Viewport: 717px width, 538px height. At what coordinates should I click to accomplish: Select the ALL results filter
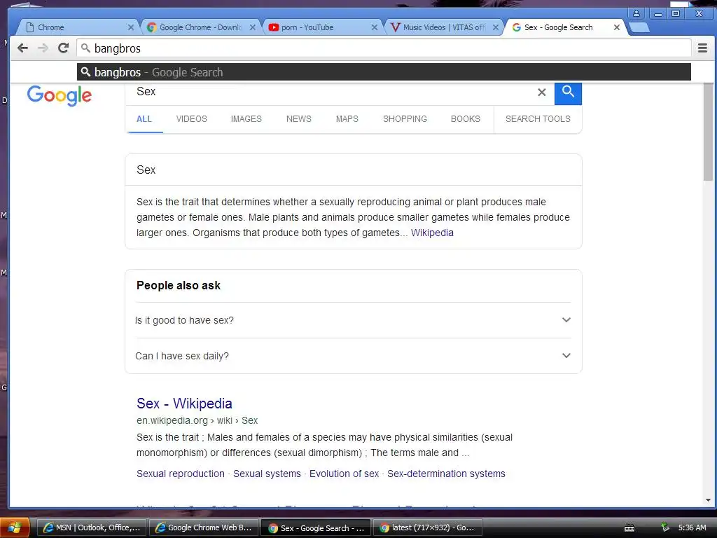[x=144, y=119]
